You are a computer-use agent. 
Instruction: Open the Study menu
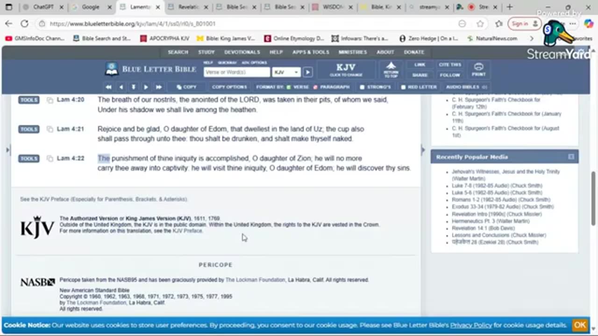(206, 52)
